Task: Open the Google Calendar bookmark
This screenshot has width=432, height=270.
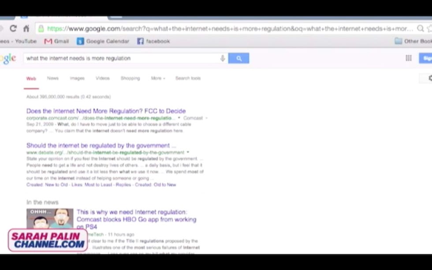Action: click(x=103, y=41)
